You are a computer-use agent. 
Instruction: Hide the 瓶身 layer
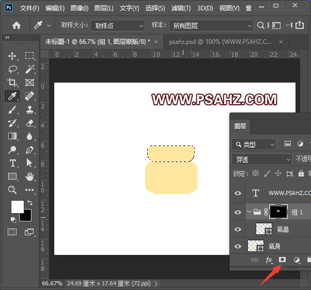(238, 246)
